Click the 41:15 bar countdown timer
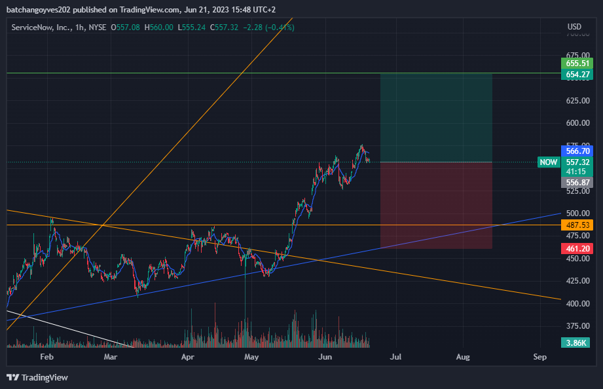Viewport: 603px width, 389px height. [x=577, y=172]
